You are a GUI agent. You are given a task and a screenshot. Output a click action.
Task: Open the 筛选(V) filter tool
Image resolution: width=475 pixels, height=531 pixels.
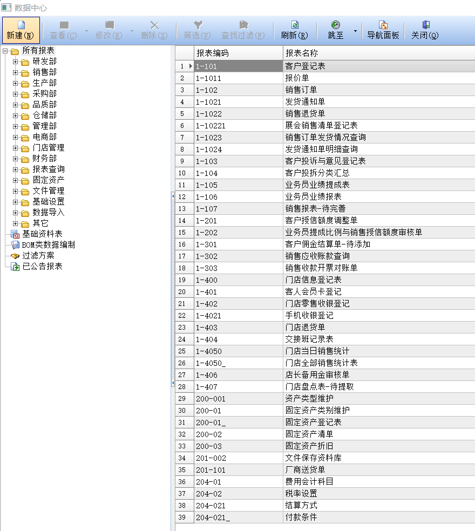[198, 30]
